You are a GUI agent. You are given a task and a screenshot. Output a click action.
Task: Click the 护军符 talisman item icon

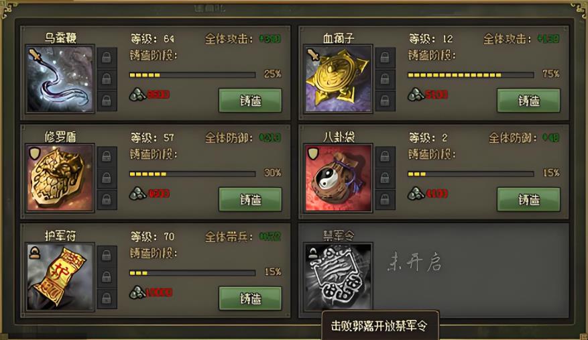[x=60, y=277]
